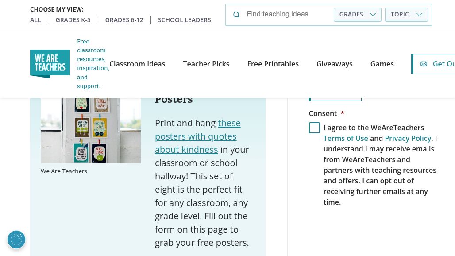
Task: Open the Giveaways menu item
Action: point(334,64)
